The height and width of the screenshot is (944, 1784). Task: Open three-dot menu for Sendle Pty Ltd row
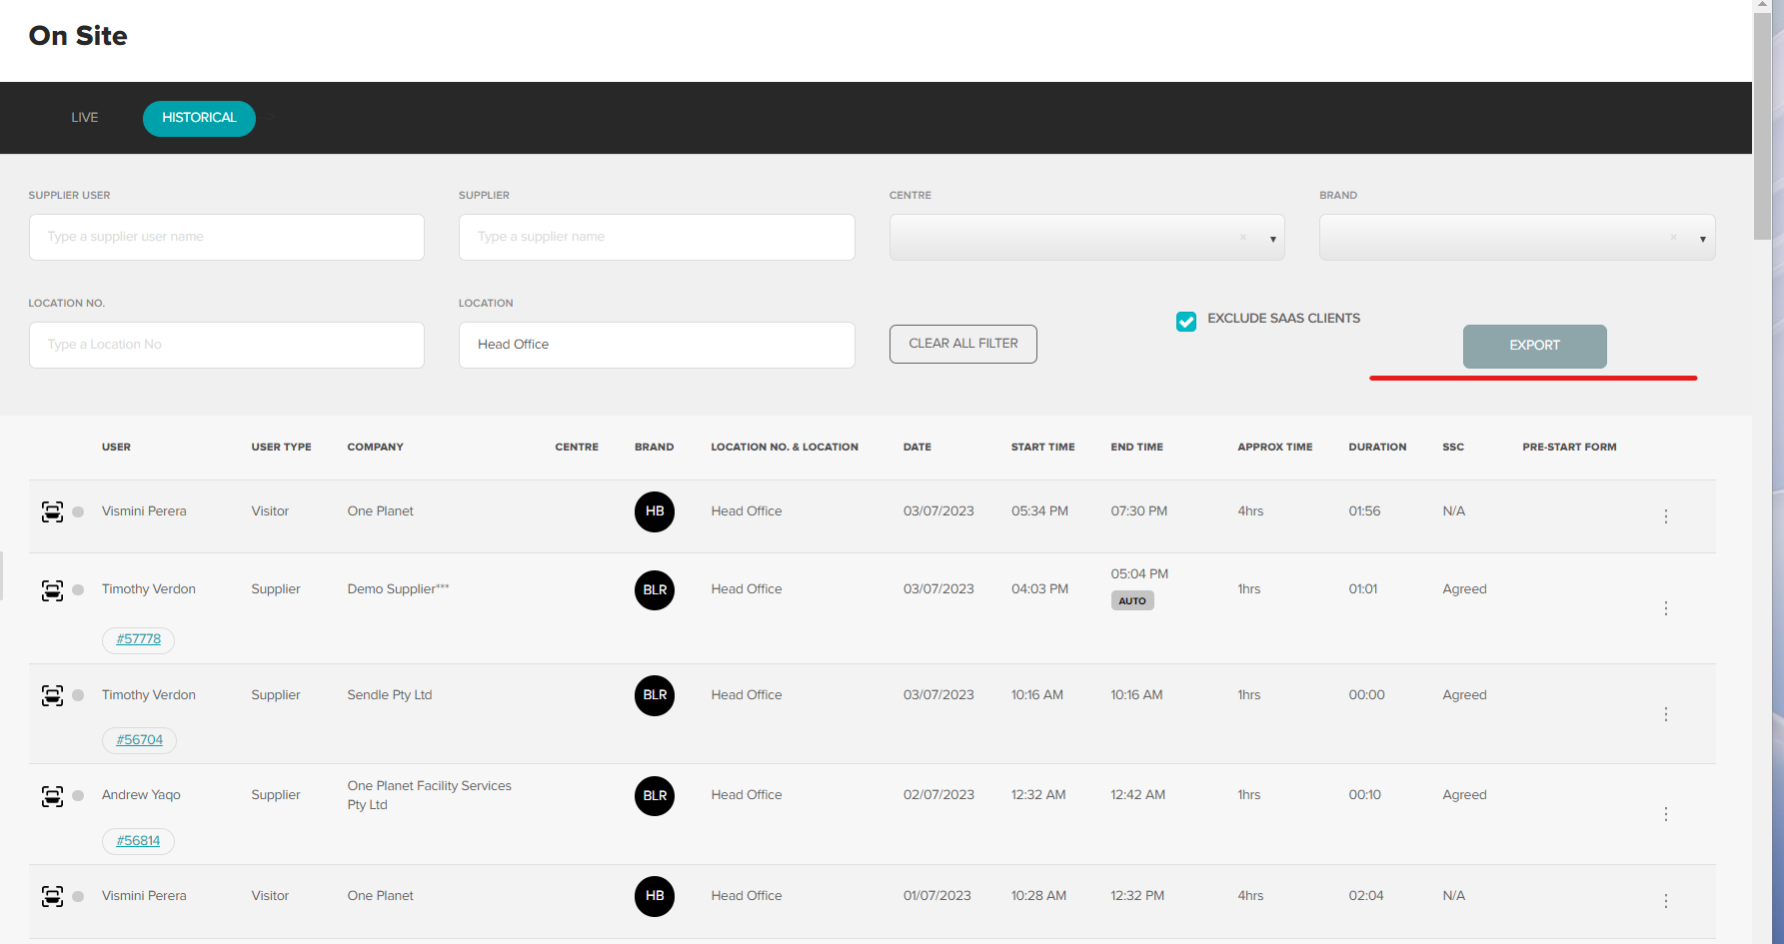point(1665,714)
